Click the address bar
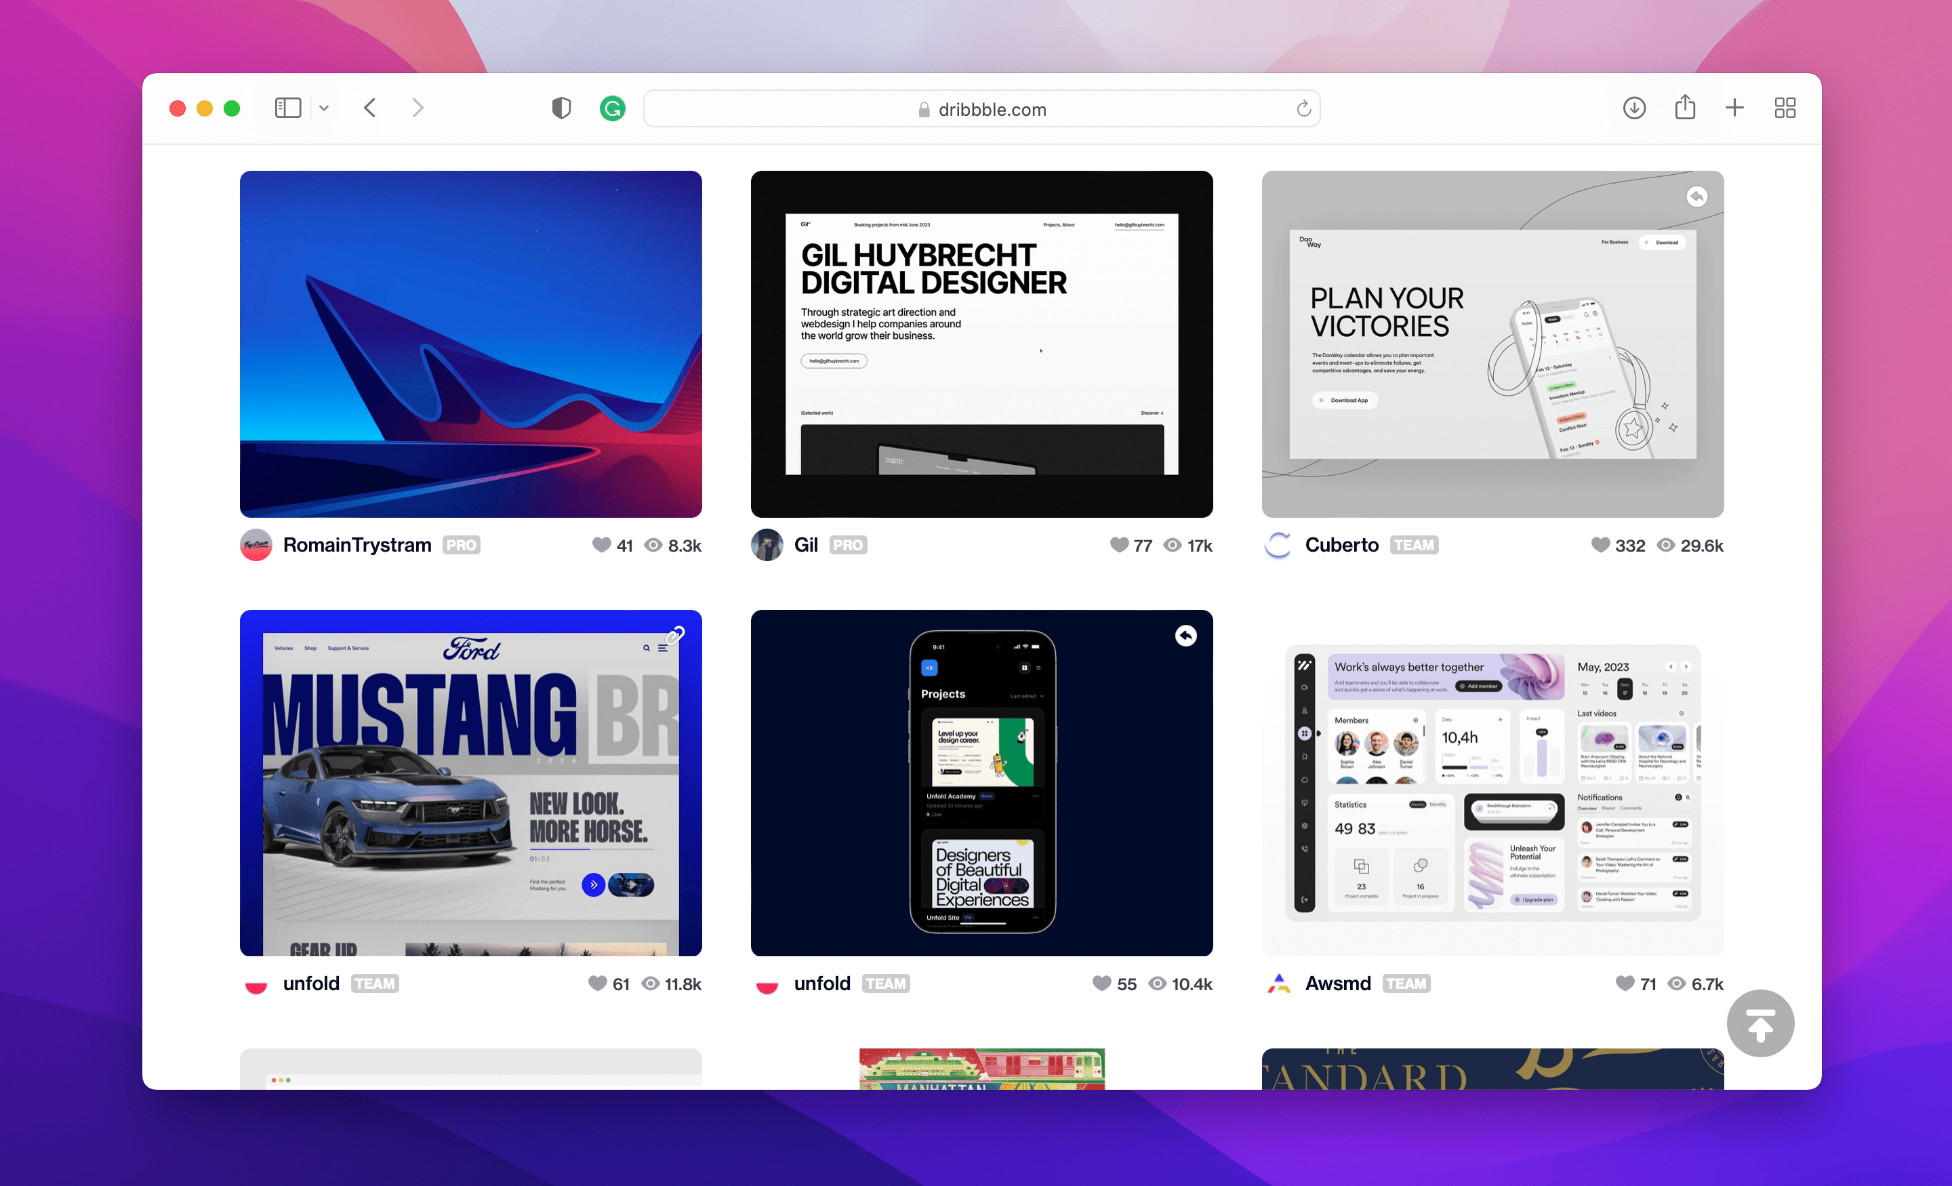1952x1186 pixels. click(982, 108)
